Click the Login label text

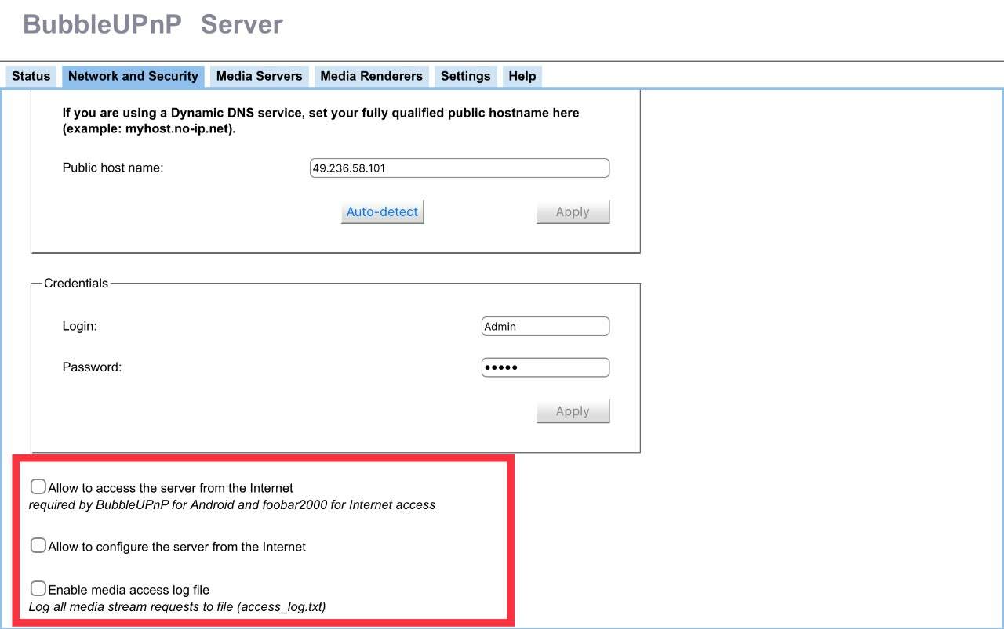tap(80, 326)
